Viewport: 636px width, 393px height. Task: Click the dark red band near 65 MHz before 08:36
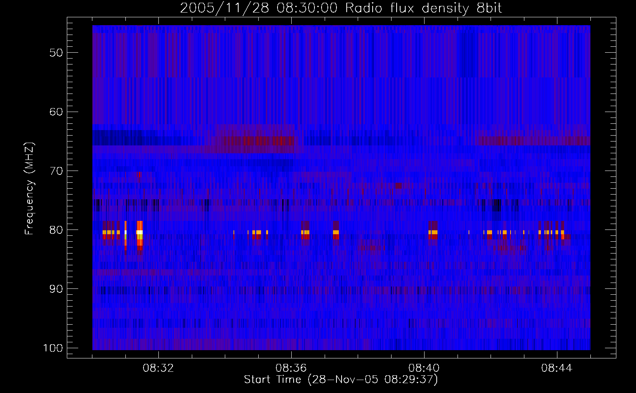(x=259, y=141)
